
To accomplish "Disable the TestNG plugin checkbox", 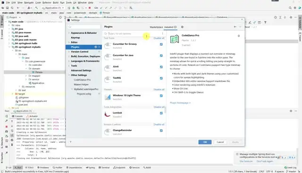I will (161, 78).
